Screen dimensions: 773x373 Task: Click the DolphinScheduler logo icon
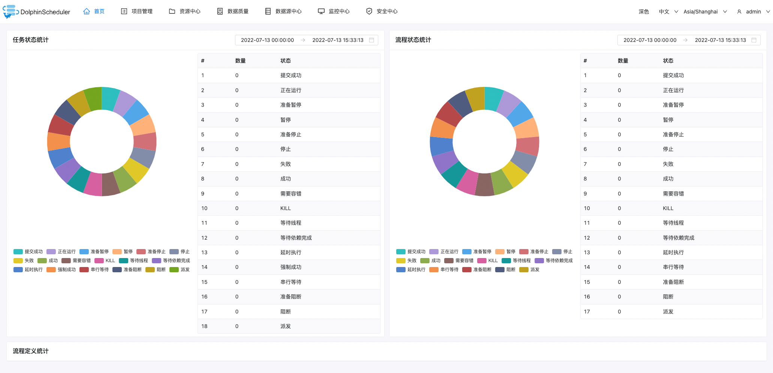[10, 12]
